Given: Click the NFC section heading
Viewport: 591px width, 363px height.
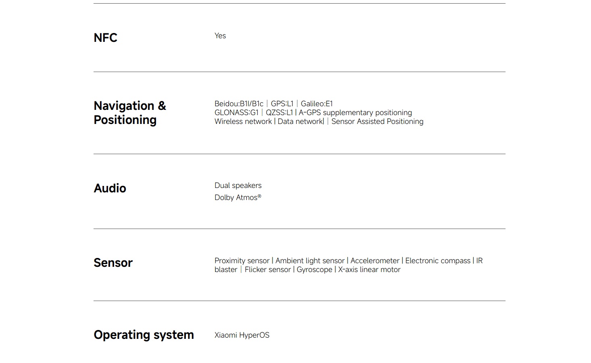Looking at the screenshot, I should 105,37.
